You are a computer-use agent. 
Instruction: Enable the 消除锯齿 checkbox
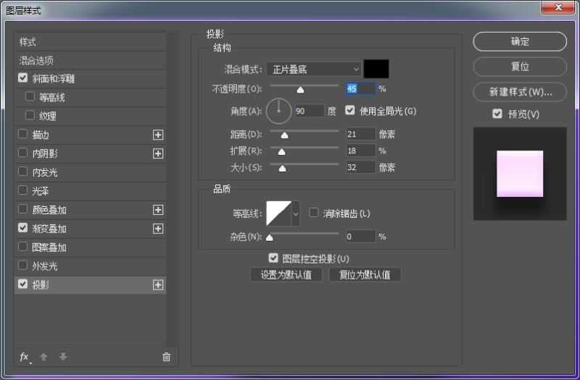click(314, 213)
